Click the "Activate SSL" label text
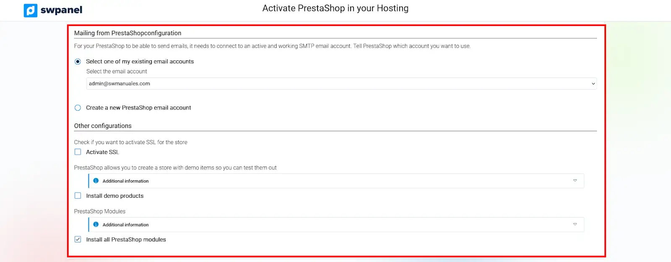 click(102, 152)
